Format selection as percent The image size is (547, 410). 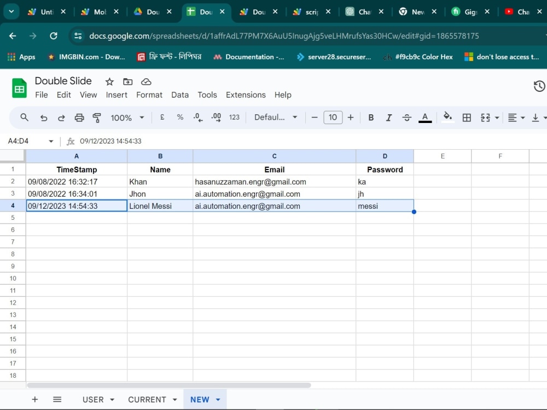point(180,117)
